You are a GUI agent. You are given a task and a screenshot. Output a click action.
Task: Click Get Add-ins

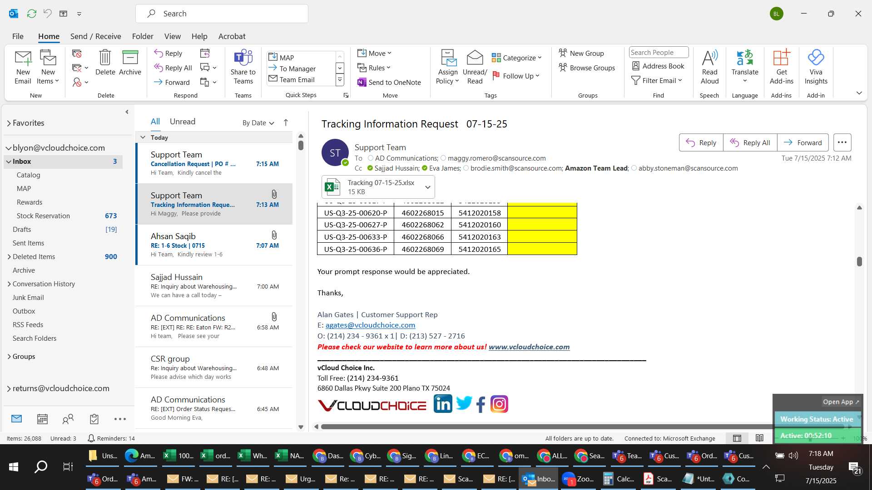click(x=781, y=67)
